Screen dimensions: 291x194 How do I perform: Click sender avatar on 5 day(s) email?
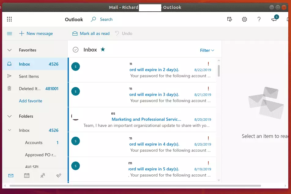[76, 166]
